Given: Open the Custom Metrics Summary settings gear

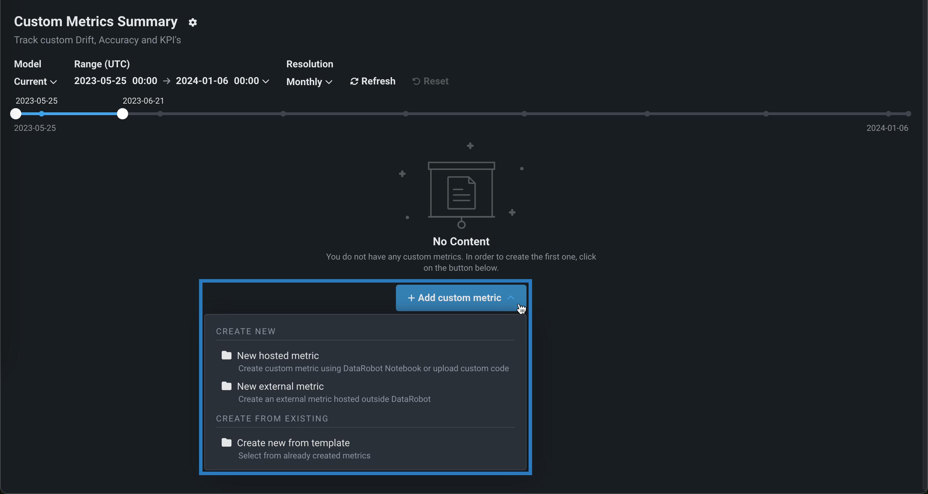Looking at the screenshot, I should point(193,22).
